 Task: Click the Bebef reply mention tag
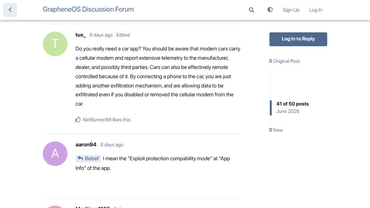[88, 158]
